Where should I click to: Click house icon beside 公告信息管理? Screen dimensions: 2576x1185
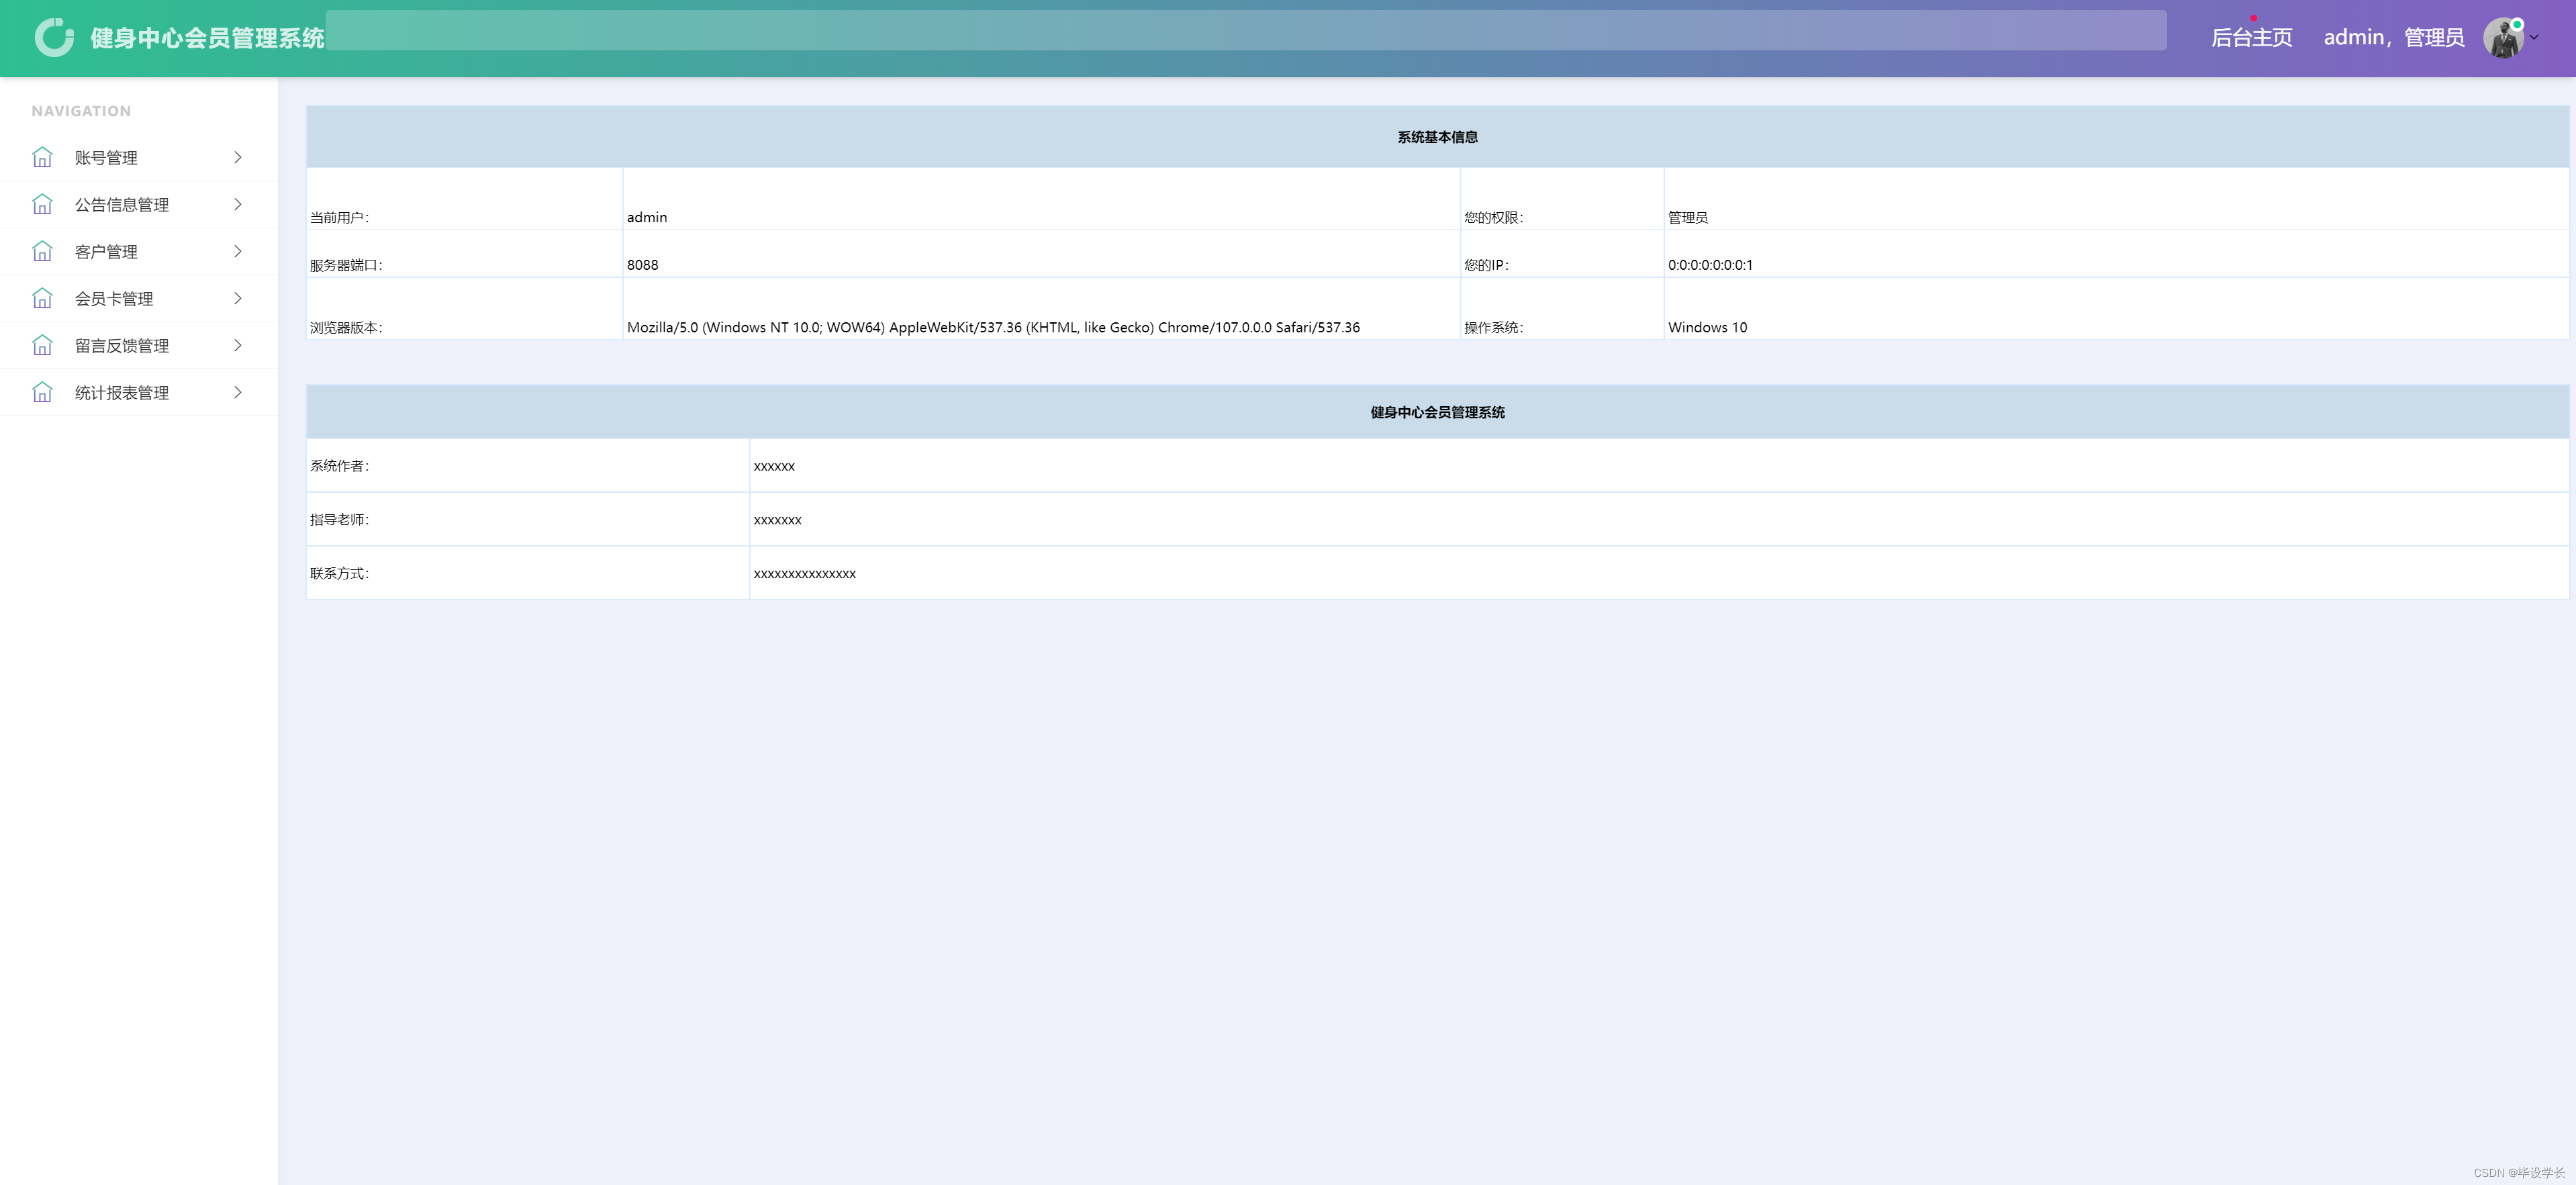[42, 205]
